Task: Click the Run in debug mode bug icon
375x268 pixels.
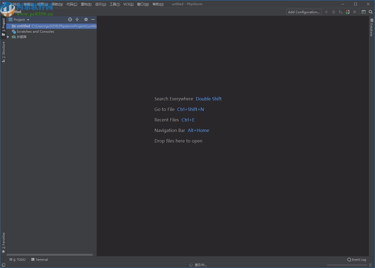Action: click(x=333, y=12)
